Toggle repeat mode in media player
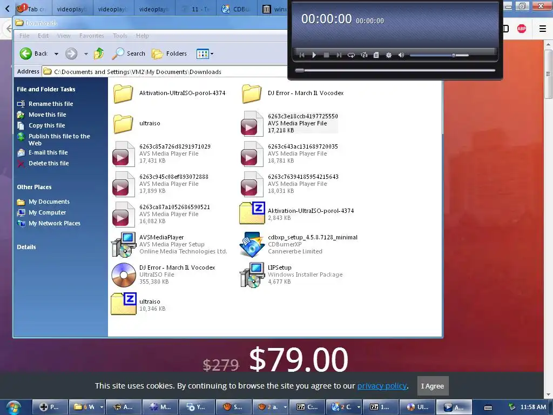 [351, 55]
